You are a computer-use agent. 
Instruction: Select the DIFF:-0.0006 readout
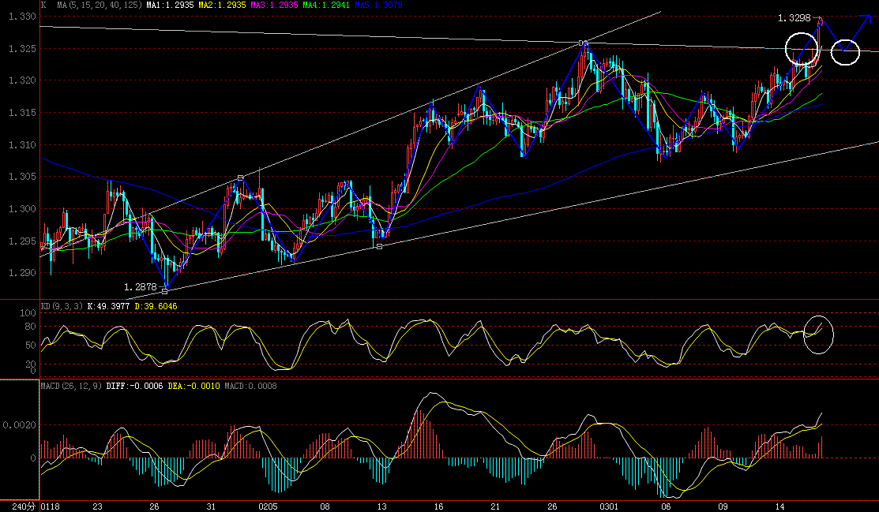(134, 386)
